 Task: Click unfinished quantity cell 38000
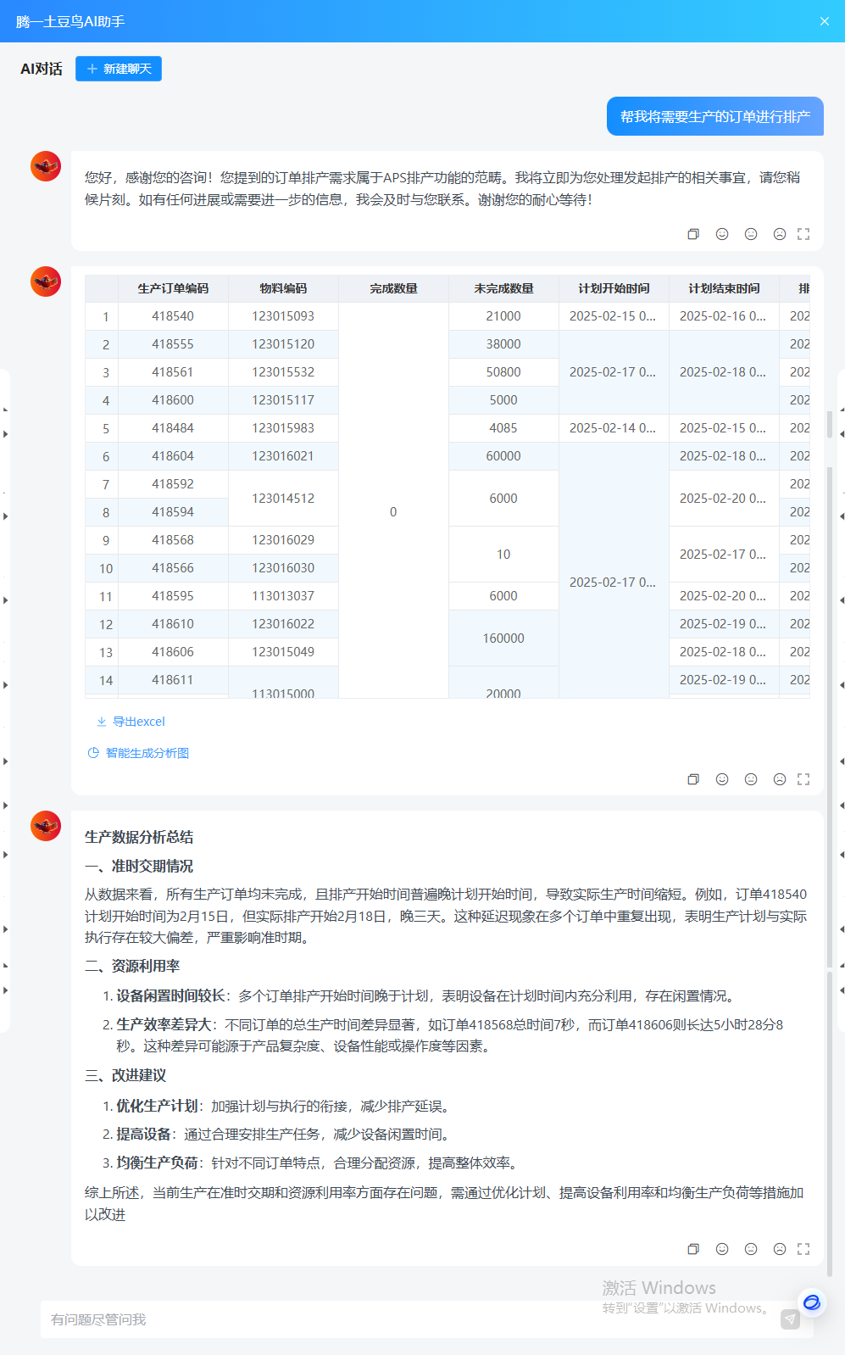point(503,344)
